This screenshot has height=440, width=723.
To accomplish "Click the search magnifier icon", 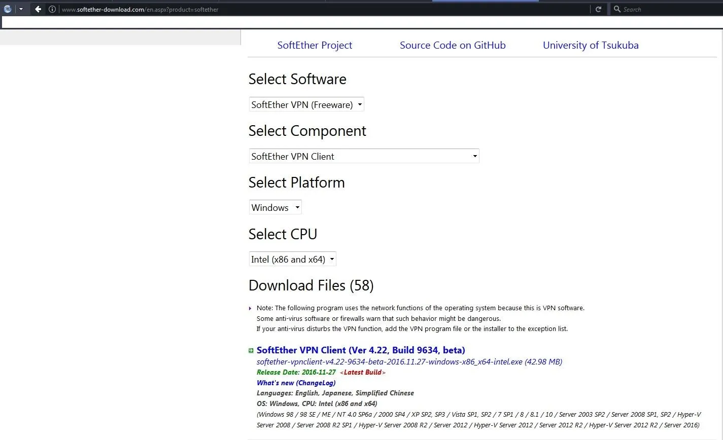I will pyautogui.click(x=617, y=9).
